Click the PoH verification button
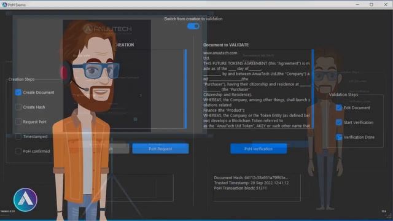The height and width of the screenshot is (221, 393). tap(259, 149)
